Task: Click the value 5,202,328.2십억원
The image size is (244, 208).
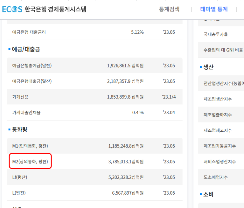Action: 126,177
